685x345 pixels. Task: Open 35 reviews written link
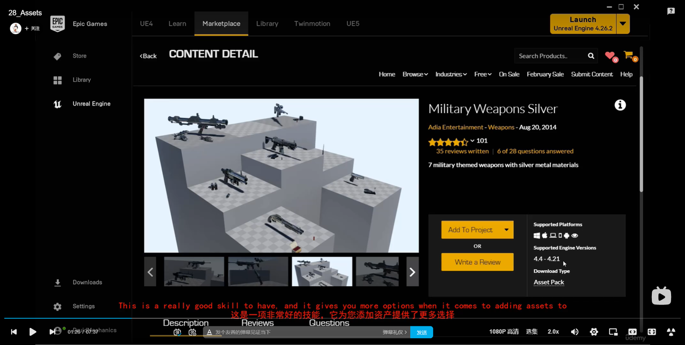(462, 152)
